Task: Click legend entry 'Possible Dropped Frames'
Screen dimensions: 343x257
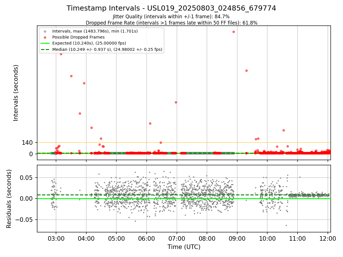Action: [x=78, y=37]
